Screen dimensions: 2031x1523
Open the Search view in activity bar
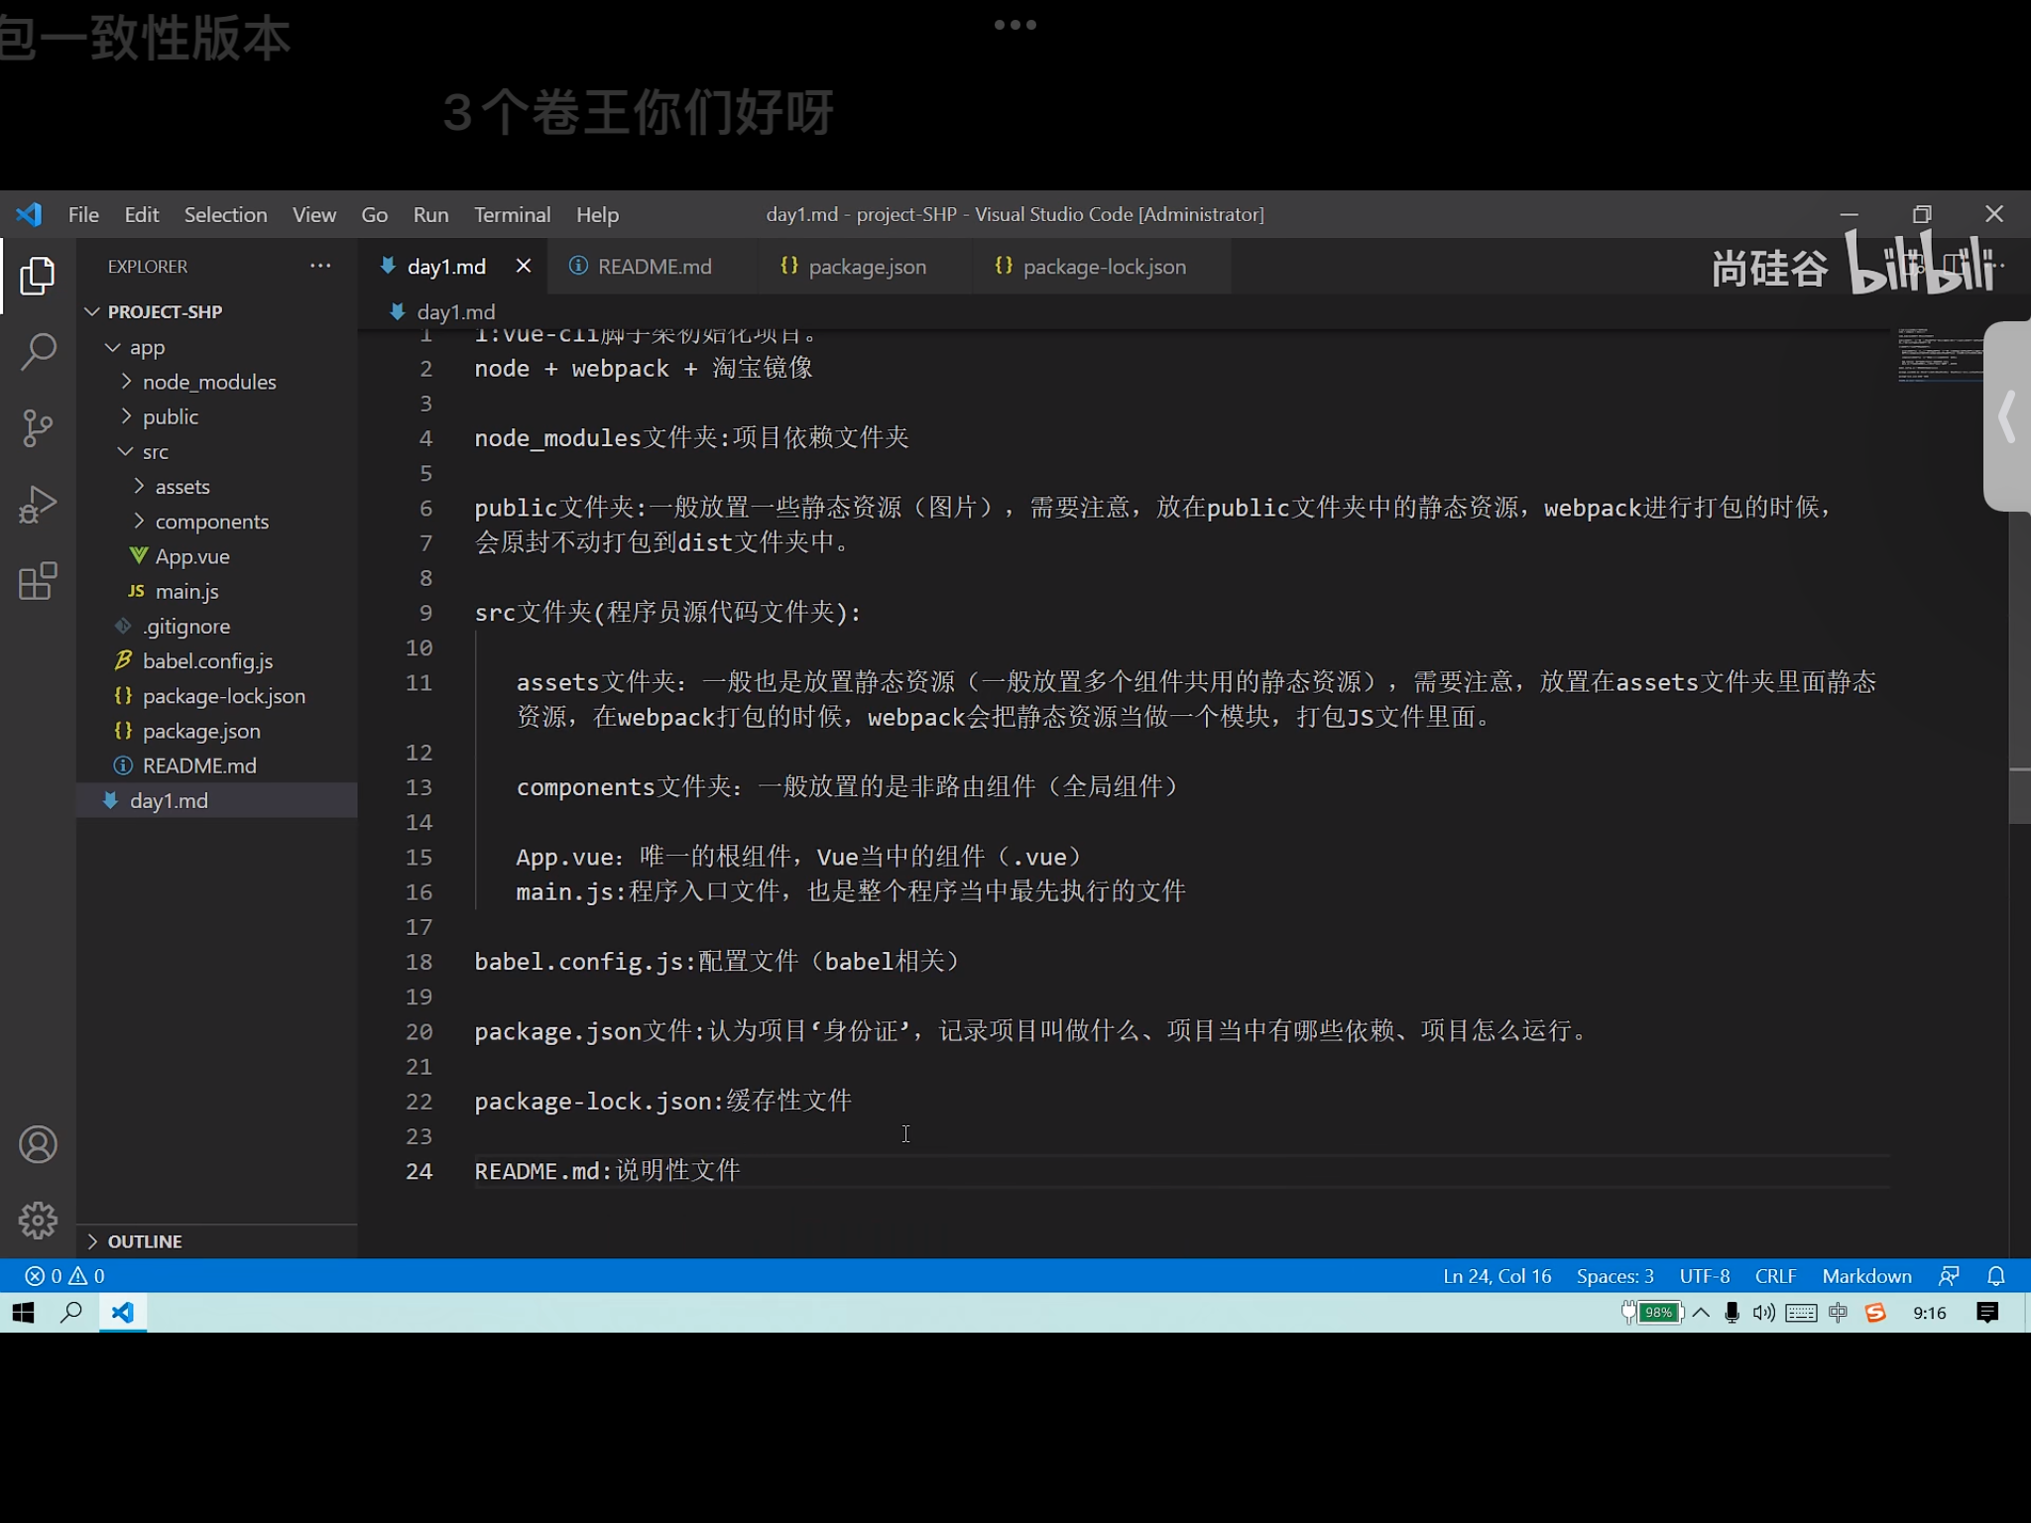click(x=38, y=351)
